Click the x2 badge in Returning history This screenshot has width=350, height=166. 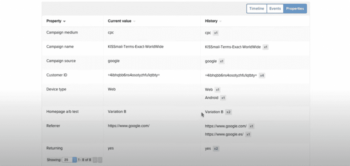[x=216, y=149]
